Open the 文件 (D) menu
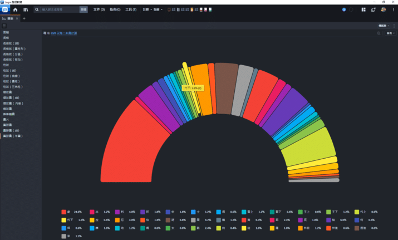 tap(99, 9)
